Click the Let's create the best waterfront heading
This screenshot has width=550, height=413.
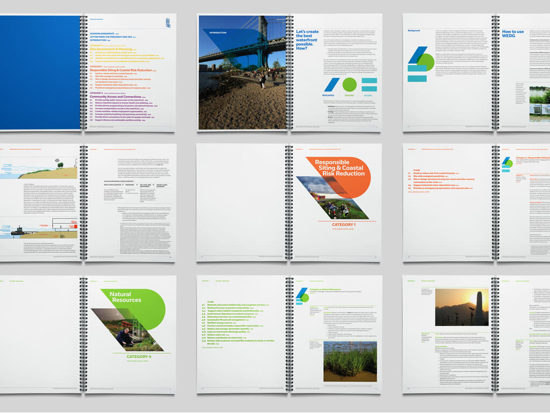307,40
